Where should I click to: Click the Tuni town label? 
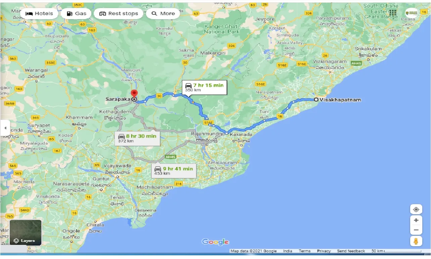(264, 111)
